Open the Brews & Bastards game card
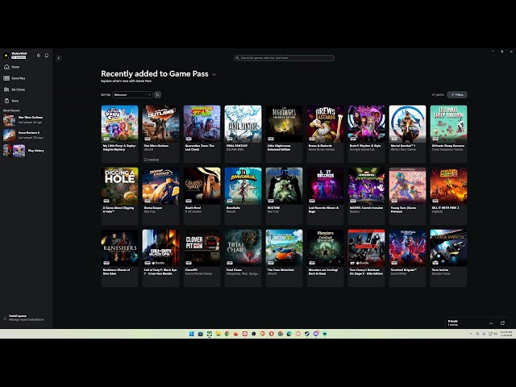This screenshot has width=516, height=387. (326, 134)
